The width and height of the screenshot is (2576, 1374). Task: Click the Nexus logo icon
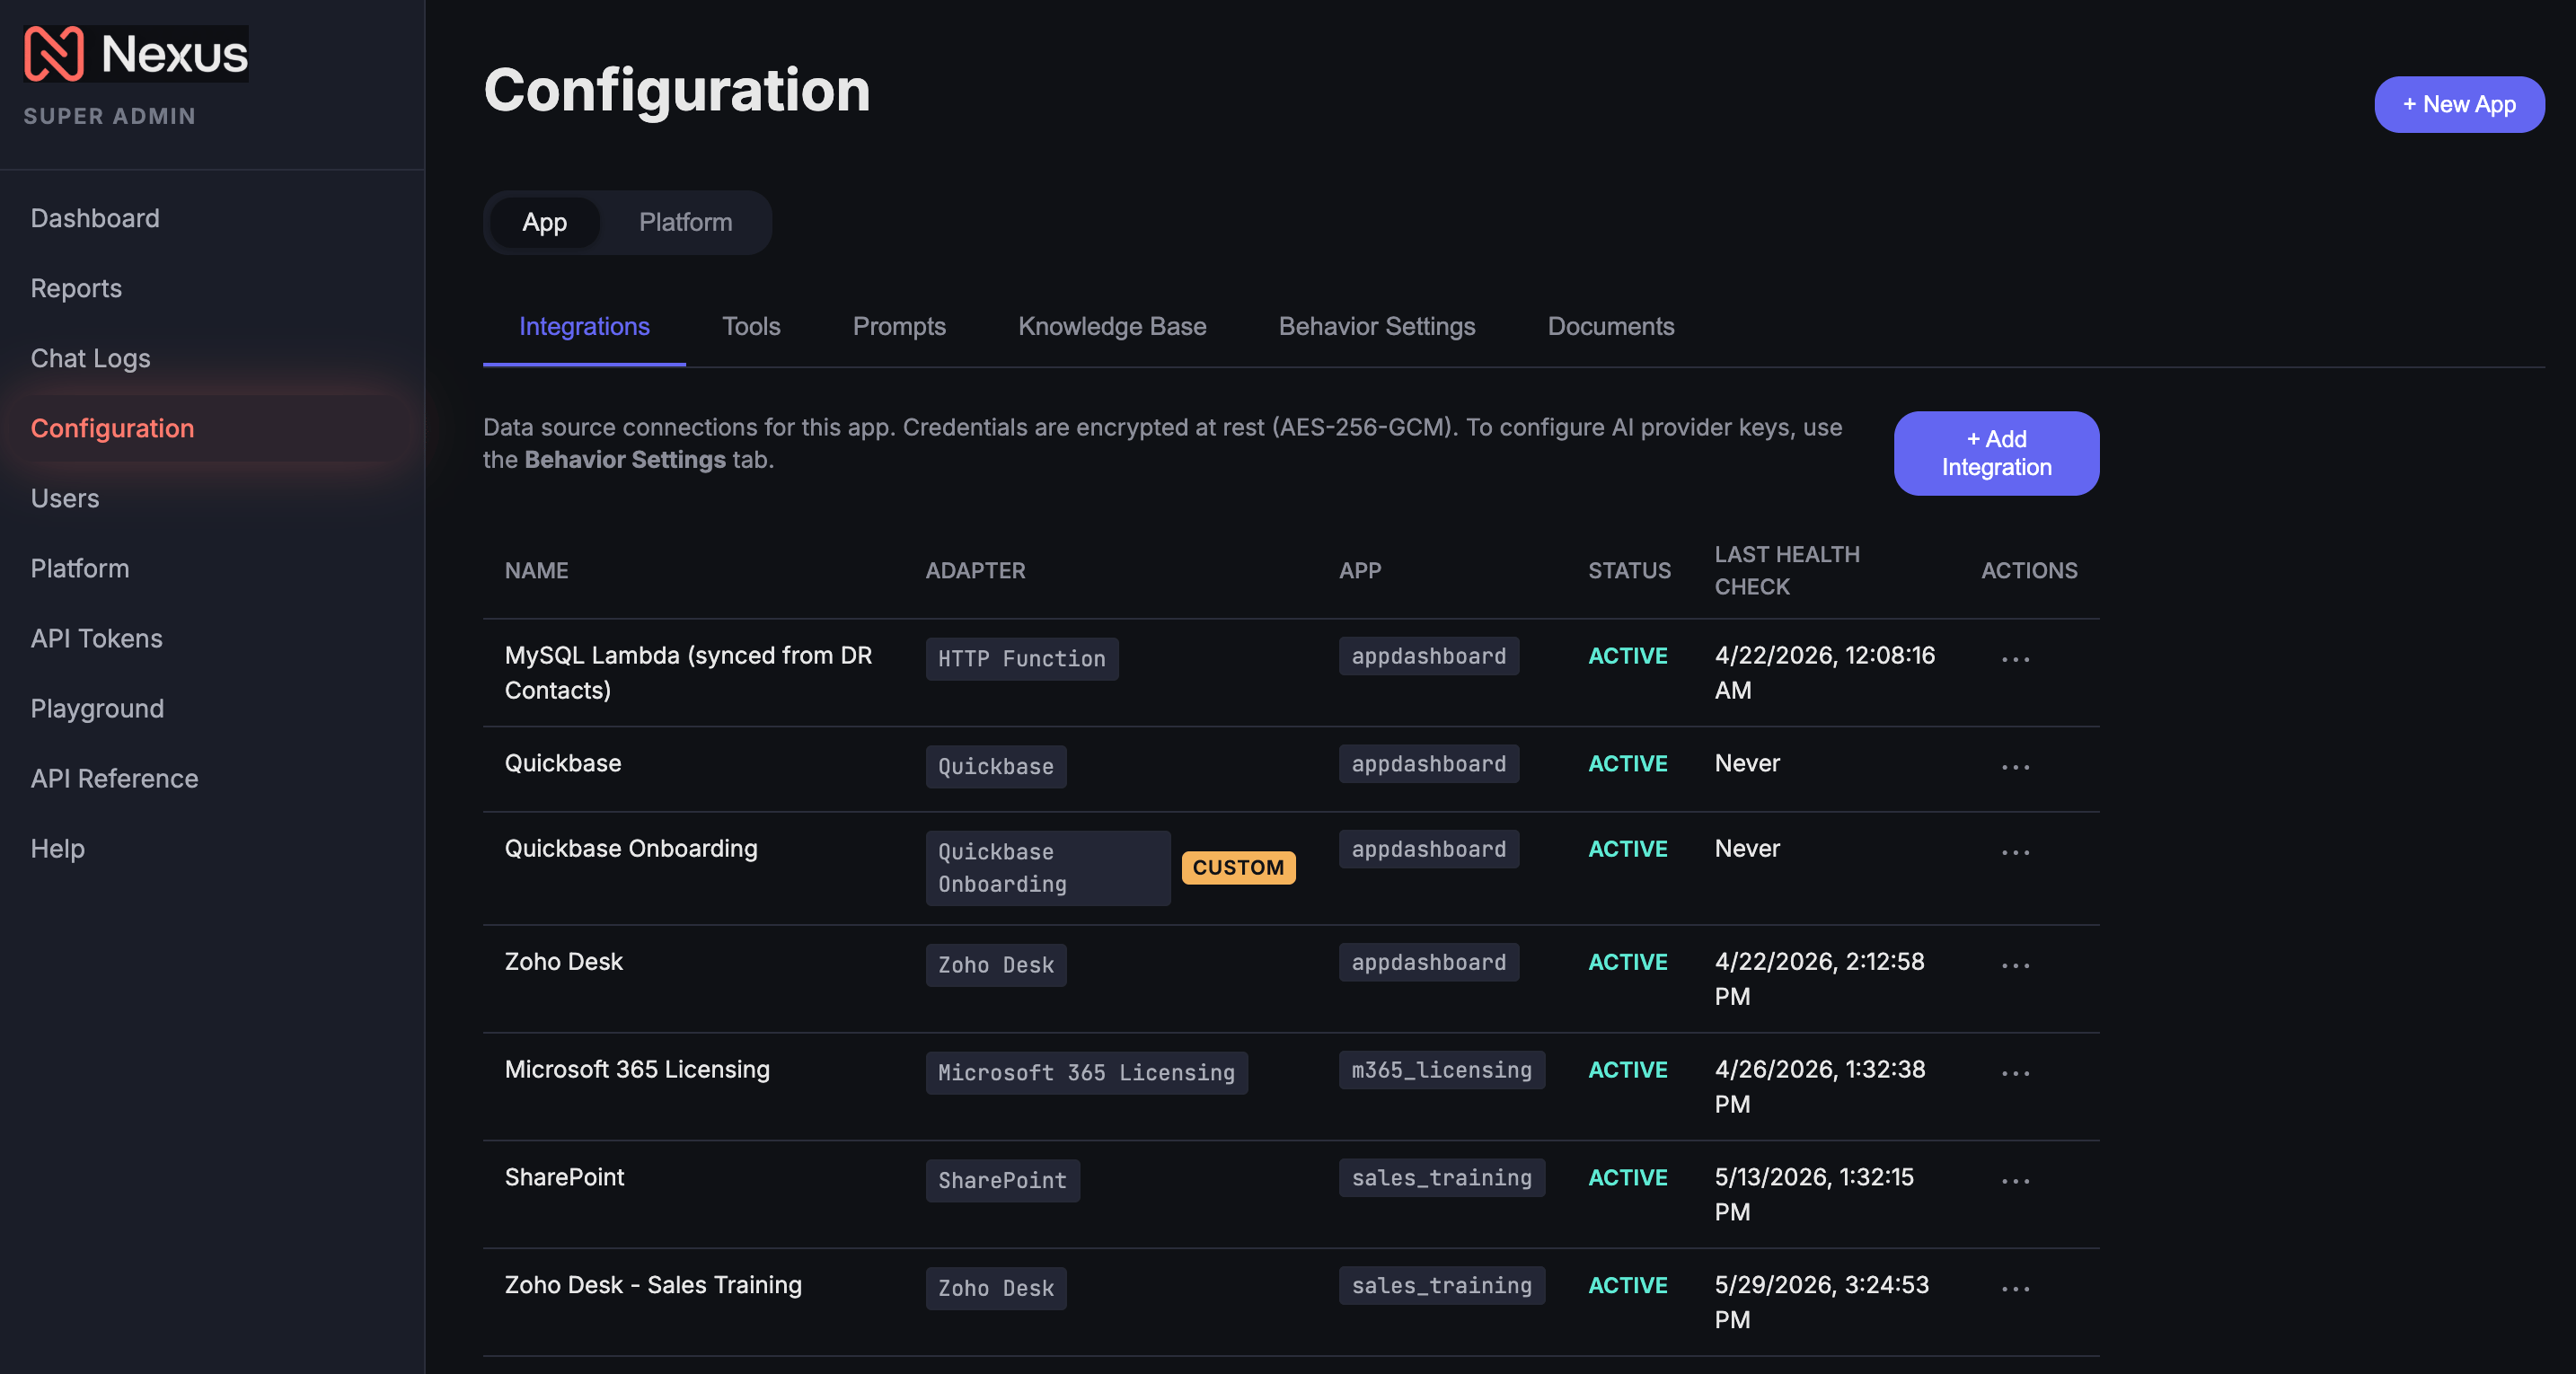tap(54, 53)
